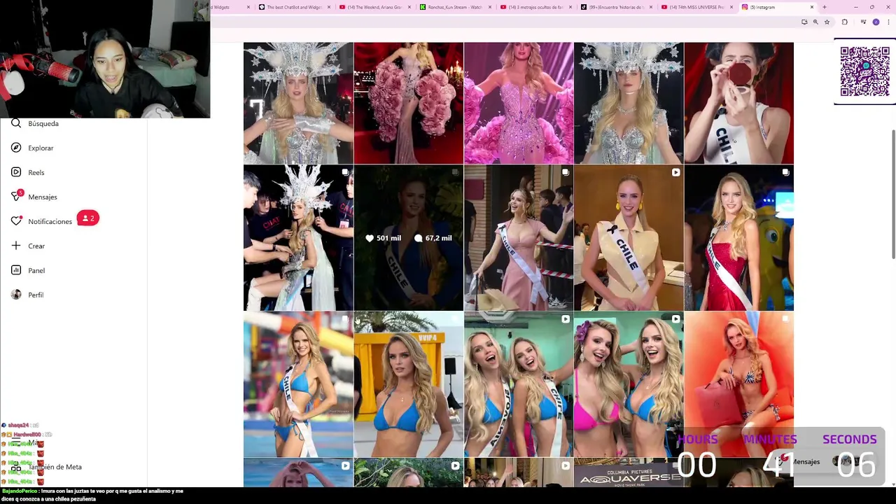
Task: Open the pink and blue bikini reel
Action: tap(629, 384)
